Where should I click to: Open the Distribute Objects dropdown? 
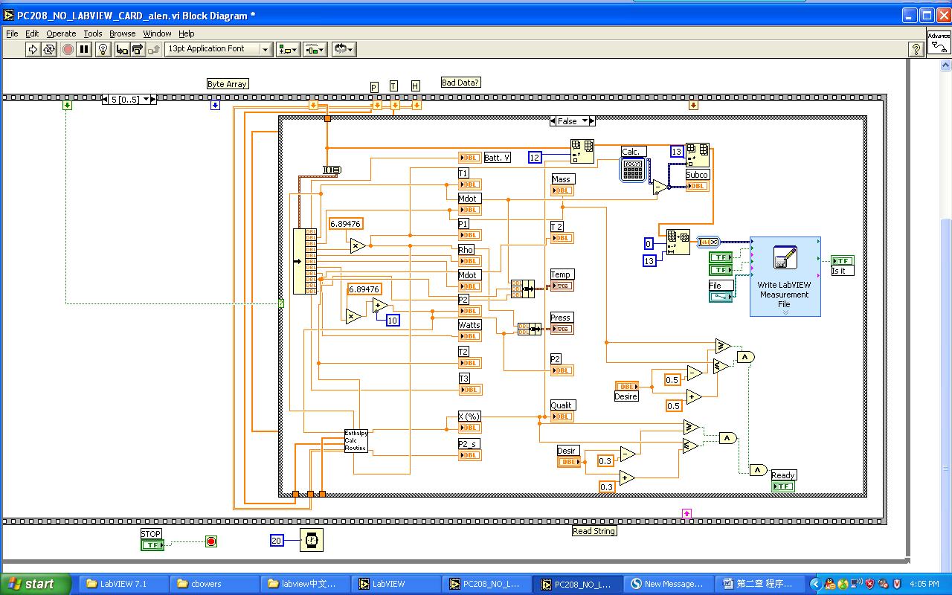tap(315, 49)
